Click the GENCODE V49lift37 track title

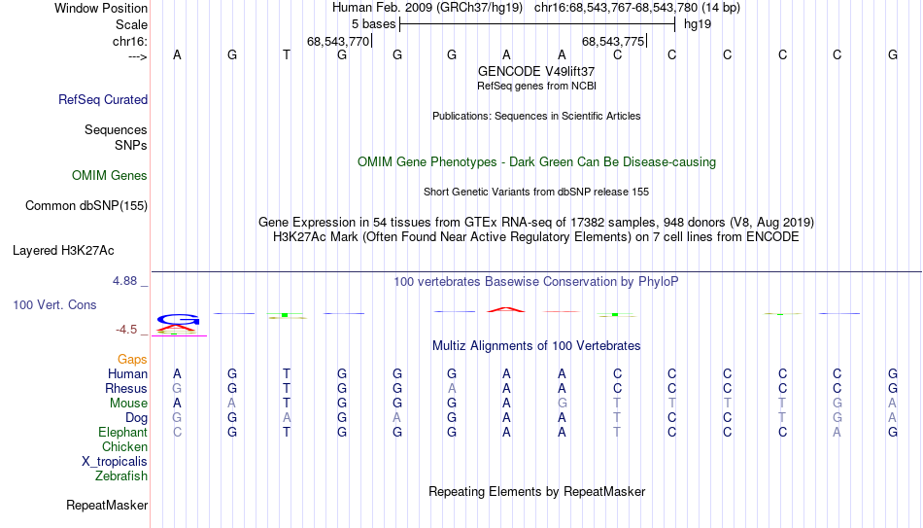point(536,71)
